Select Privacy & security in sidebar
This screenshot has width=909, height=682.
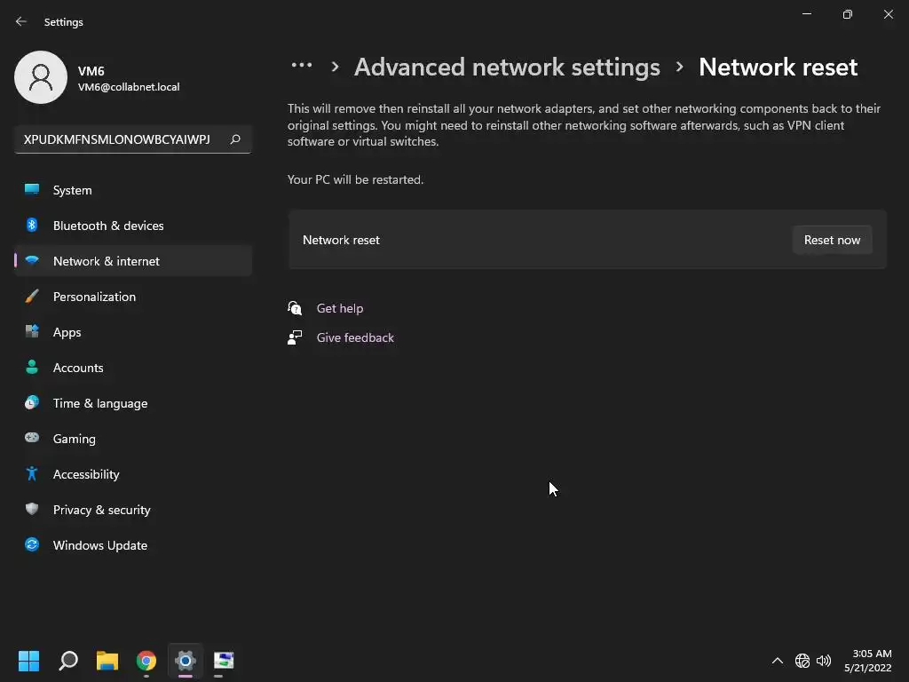click(101, 510)
